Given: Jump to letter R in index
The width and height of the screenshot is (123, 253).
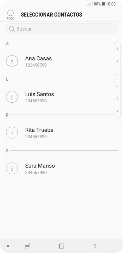Looking at the screenshot, I should (x=117, y=86).
